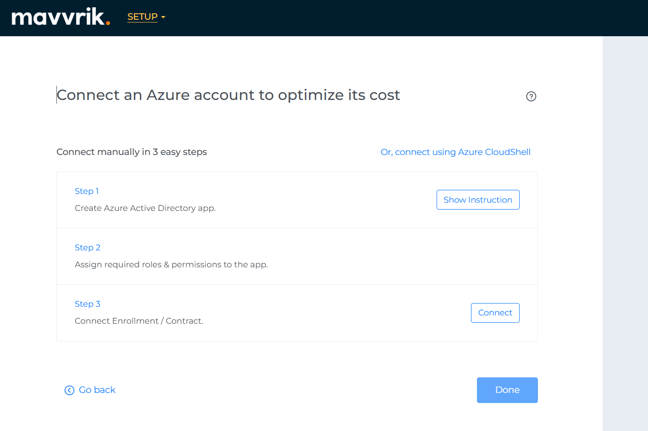Click the Connect an Azure account heading

(x=228, y=95)
